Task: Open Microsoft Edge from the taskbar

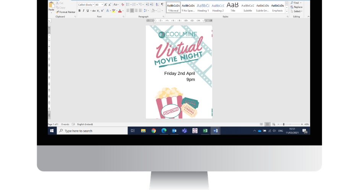Action: tap(164, 131)
